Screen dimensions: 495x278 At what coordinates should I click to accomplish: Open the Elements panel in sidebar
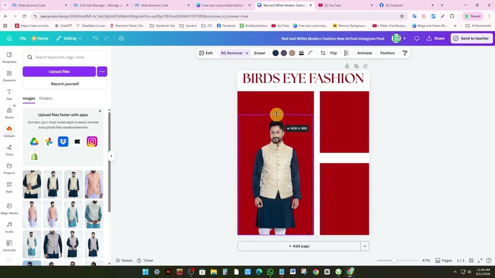click(x=9, y=76)
